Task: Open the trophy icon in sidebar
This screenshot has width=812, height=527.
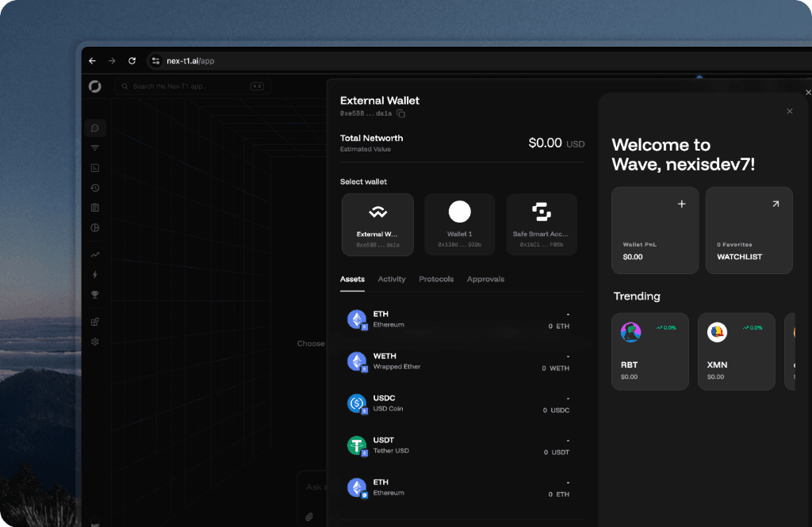Action: 95,295
